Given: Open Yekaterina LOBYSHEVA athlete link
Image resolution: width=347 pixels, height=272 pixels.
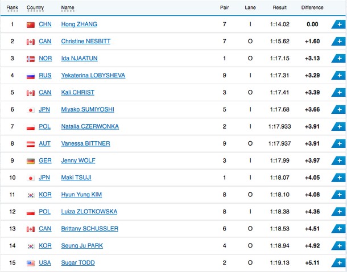Looking at the screenshot, I should coord(93,76).
